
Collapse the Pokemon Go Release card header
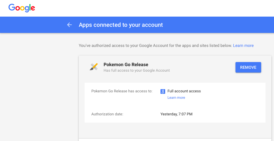[198, 67]
